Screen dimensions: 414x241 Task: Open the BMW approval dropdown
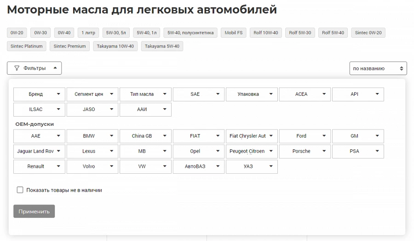coord(92,136)
